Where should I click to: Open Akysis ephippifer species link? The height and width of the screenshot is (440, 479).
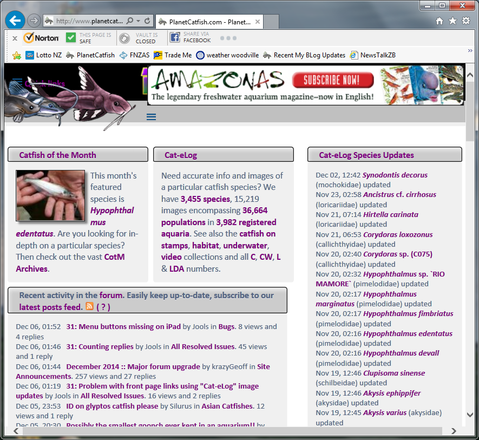pos(392,393)
